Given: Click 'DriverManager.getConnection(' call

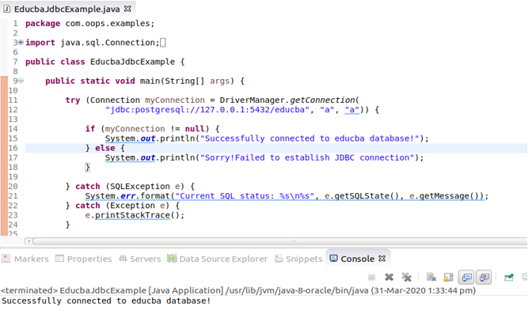Looking at the screenshot, I should coord(289,100).
